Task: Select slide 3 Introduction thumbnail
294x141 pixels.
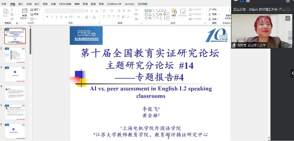Action: (x=15, y=74)
